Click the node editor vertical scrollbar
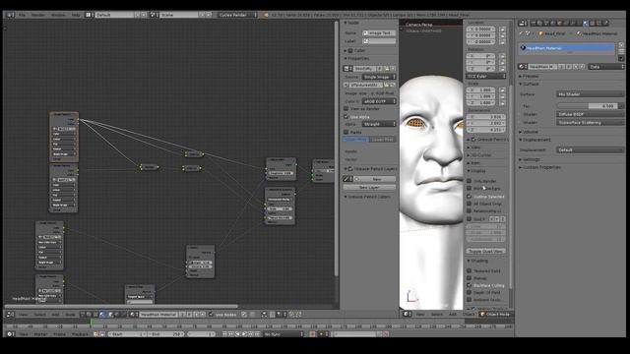The height and width of the screenshot is (354, 630). 337,148
